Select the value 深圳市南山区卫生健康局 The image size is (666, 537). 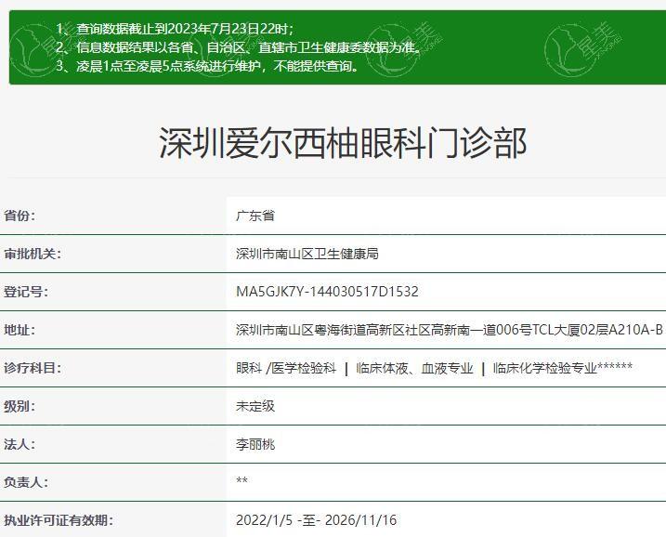pyautogui.click(x=307, y=254)
